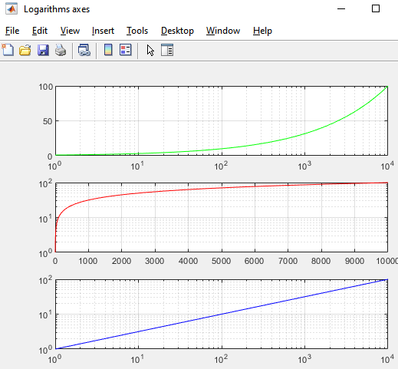Open the View menu
398x369 pixels.
(x=70, y=31)
